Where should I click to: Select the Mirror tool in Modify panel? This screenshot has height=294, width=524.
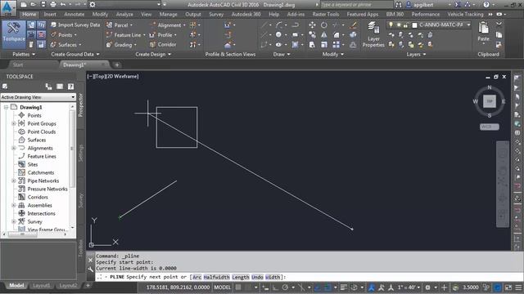pyautogui.click(x=324, y=34)
